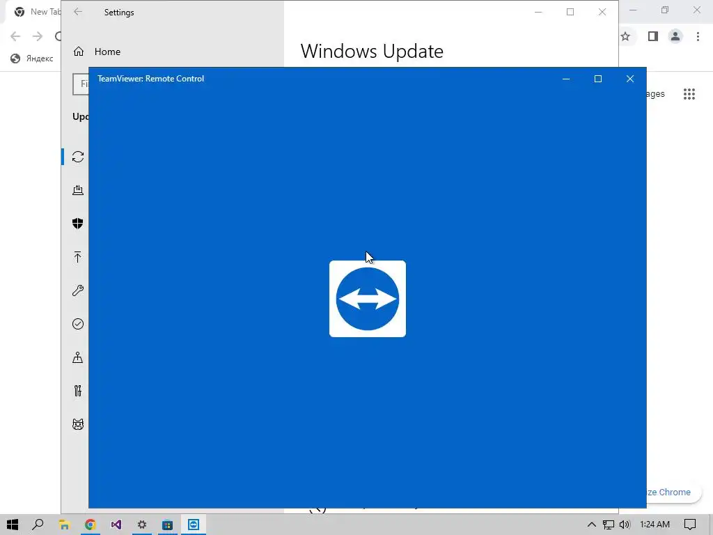Open the Google apps grid icon in Chrome
Viewport: 713px width, 535px height.
(689, 94)
